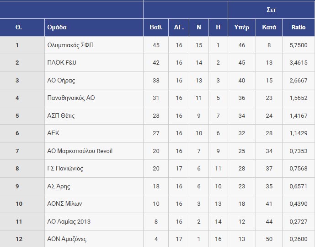This screenshot has width=315, height=247.
Task: Click the Θ. position column header
Action: (x=18, y=27)
